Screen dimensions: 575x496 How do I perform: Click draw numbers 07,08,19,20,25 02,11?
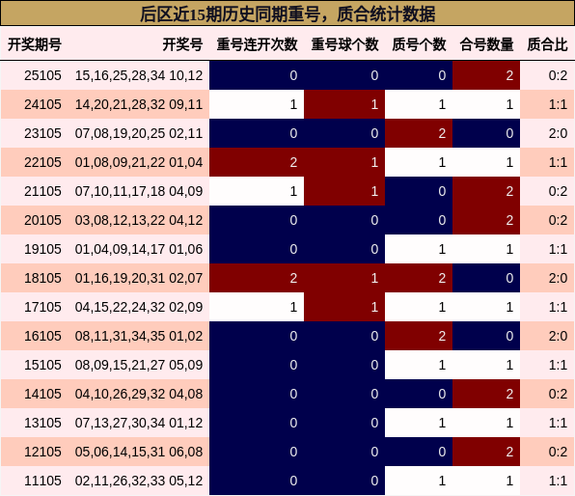[x=139, y=133]
